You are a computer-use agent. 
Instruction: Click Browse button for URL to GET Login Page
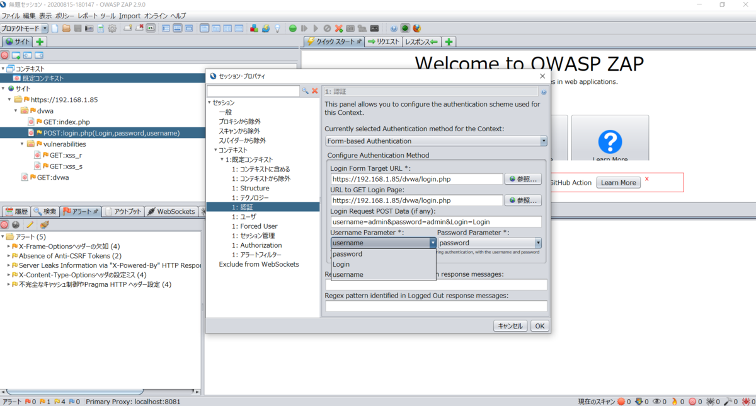pos(523,200)
